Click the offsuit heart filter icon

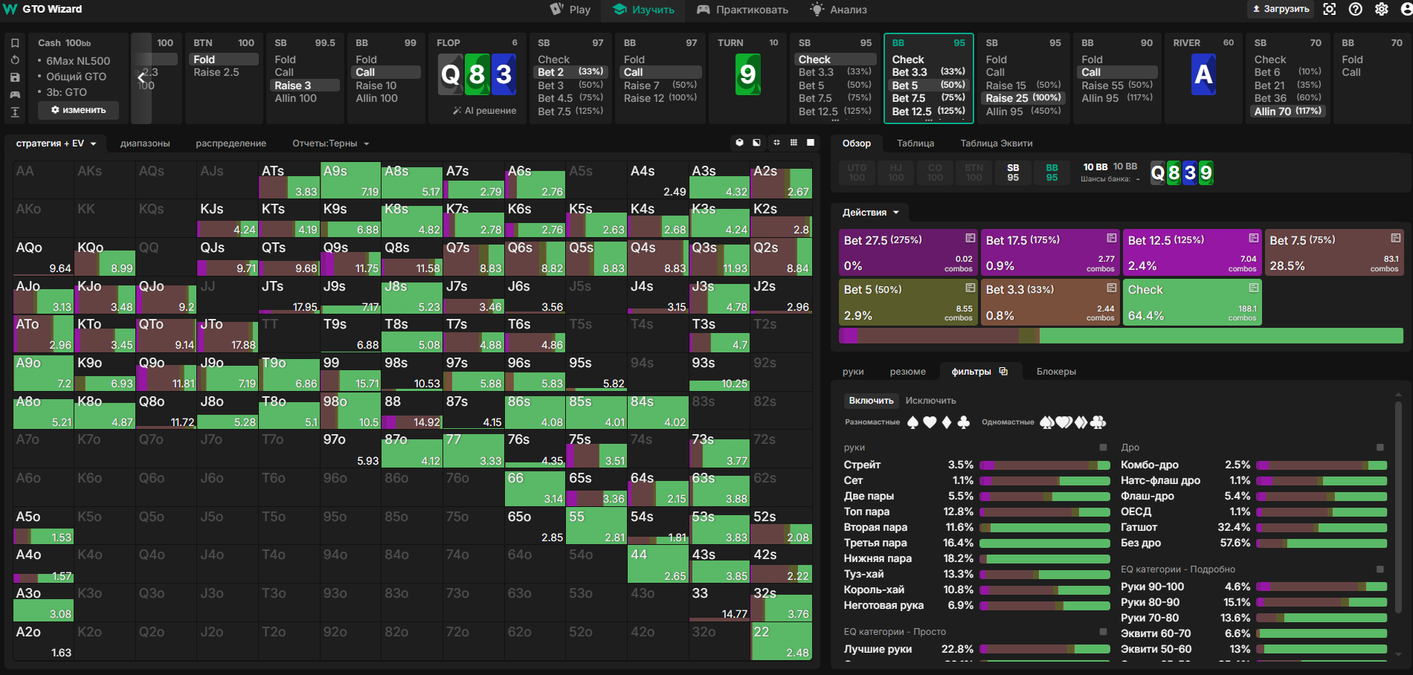[930, 422]
